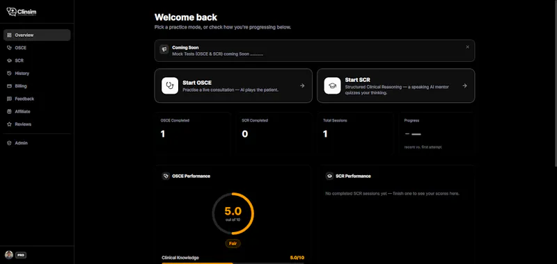
Task: Go to the OSCE section
Action: (37, 48)
